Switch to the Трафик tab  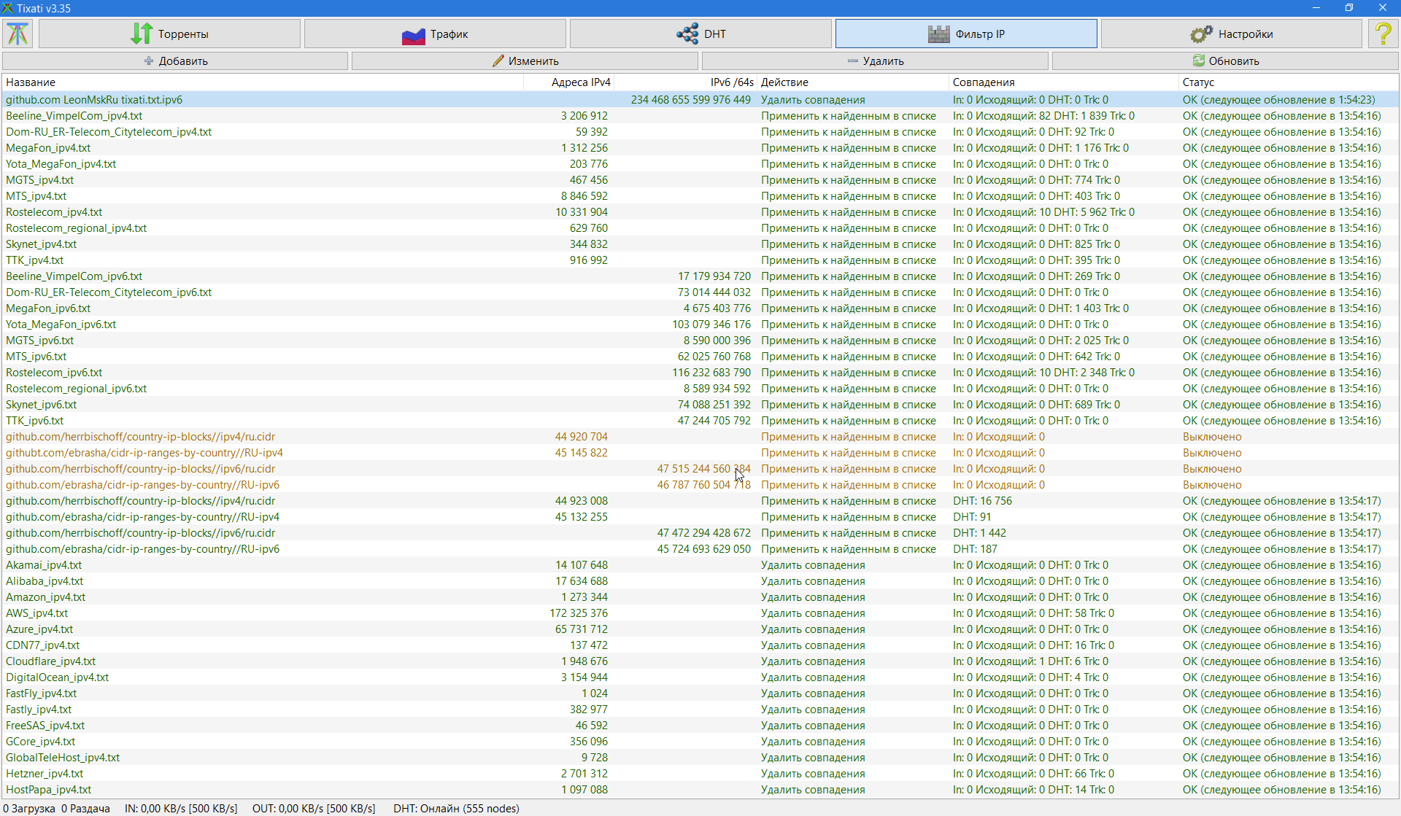click(x=435, y=34)
